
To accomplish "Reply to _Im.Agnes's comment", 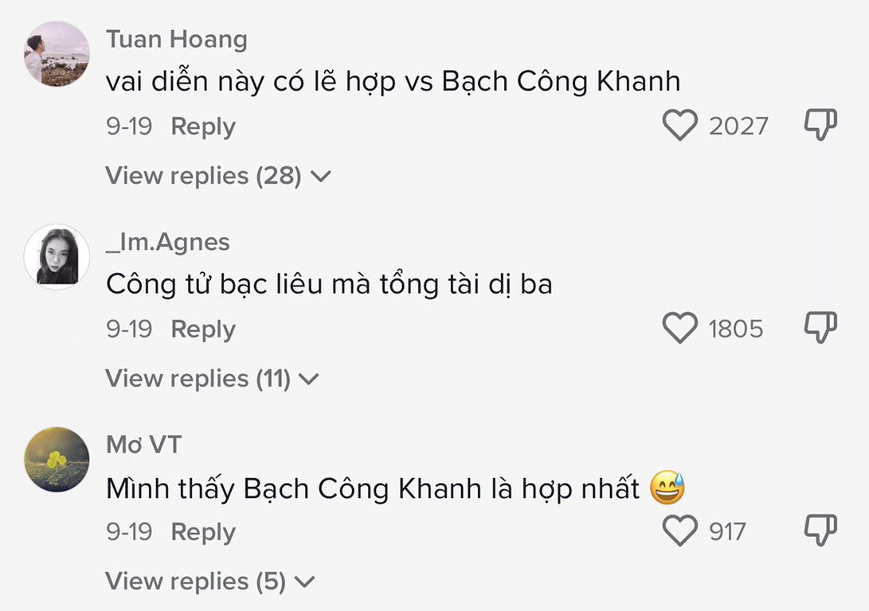I will pos(203,329).
